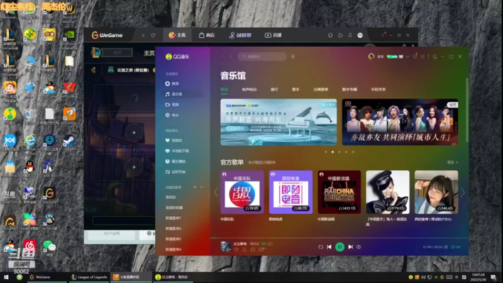
Task: Switch to the 精选 tab
Action: pos(224,89)
